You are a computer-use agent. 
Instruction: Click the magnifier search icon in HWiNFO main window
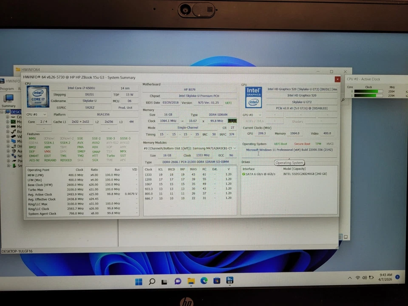pos(343,100)
